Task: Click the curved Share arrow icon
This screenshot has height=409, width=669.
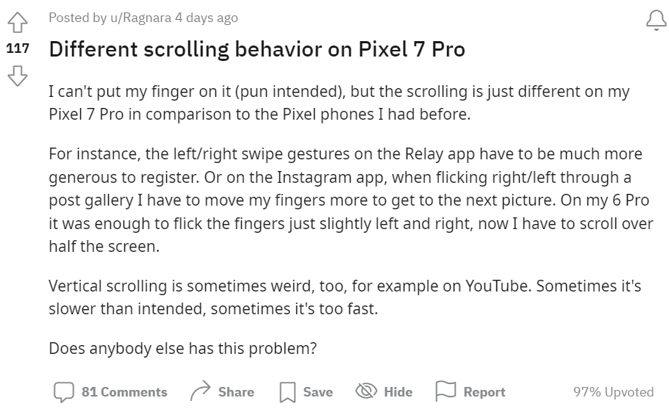Action: pyautogui.click(x=200, y=391)
